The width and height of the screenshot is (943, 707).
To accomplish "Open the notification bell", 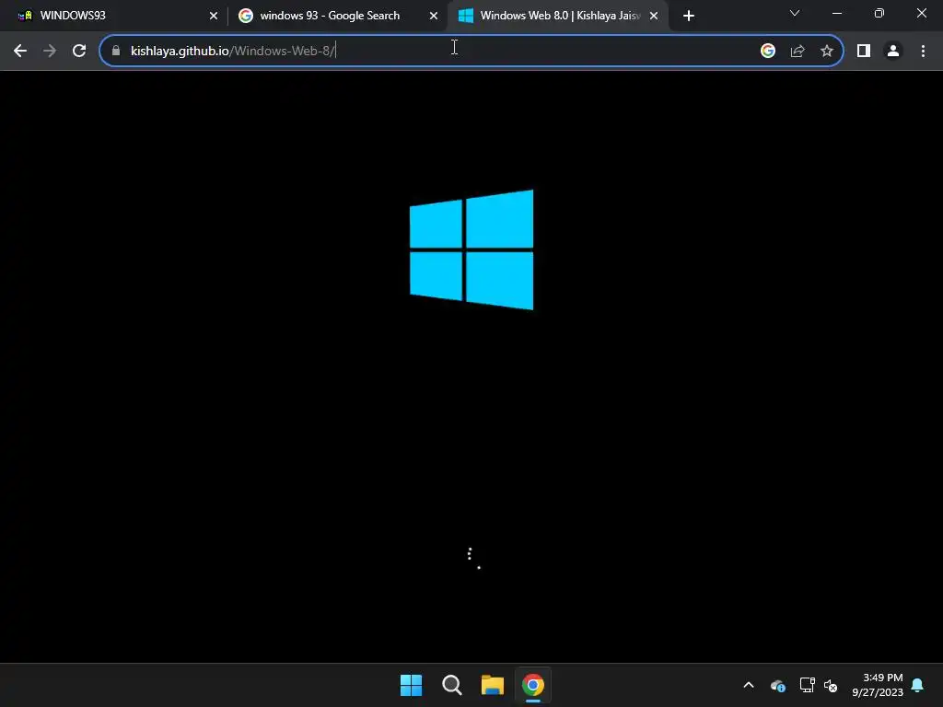I will [x=917, y=685].
